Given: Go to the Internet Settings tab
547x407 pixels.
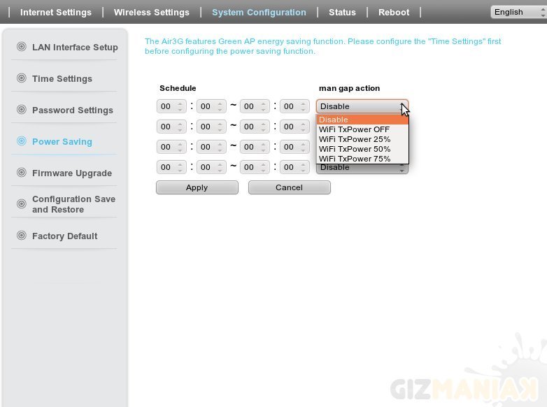Looking at the screenshot, I should (56, 12).
